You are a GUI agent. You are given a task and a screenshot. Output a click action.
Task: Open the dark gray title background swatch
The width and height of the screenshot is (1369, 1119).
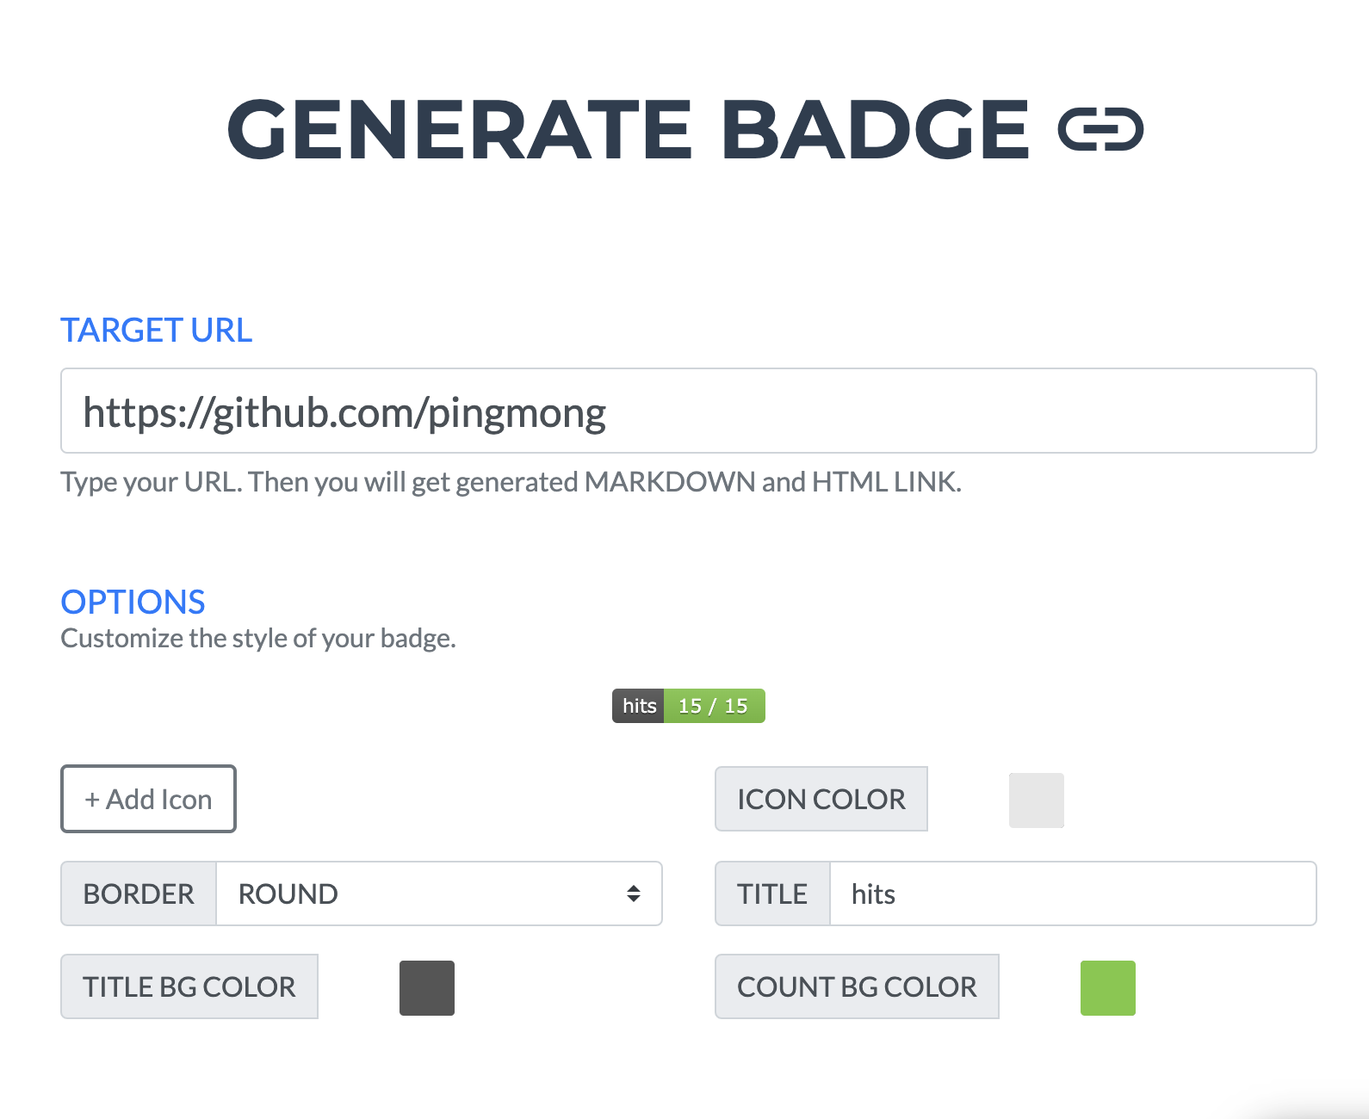[x=427, y=988]
